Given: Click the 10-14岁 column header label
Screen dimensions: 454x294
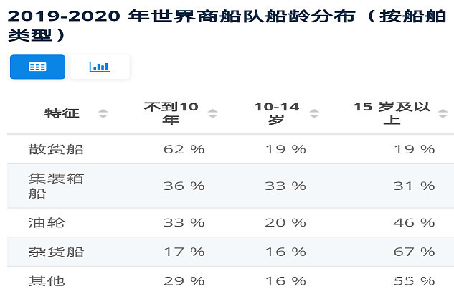Looking at the screenshot, I should click(x=276, y=113).
